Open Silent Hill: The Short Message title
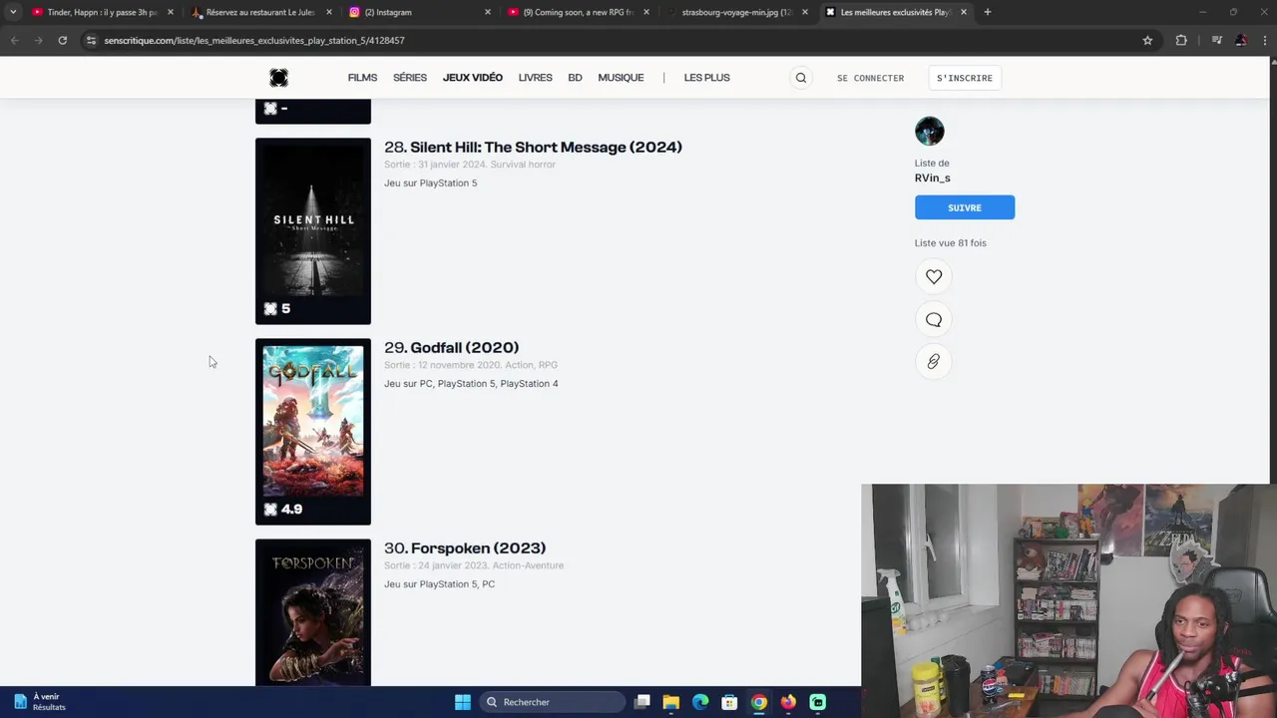 pyautogui.click(x=546, y=148)
